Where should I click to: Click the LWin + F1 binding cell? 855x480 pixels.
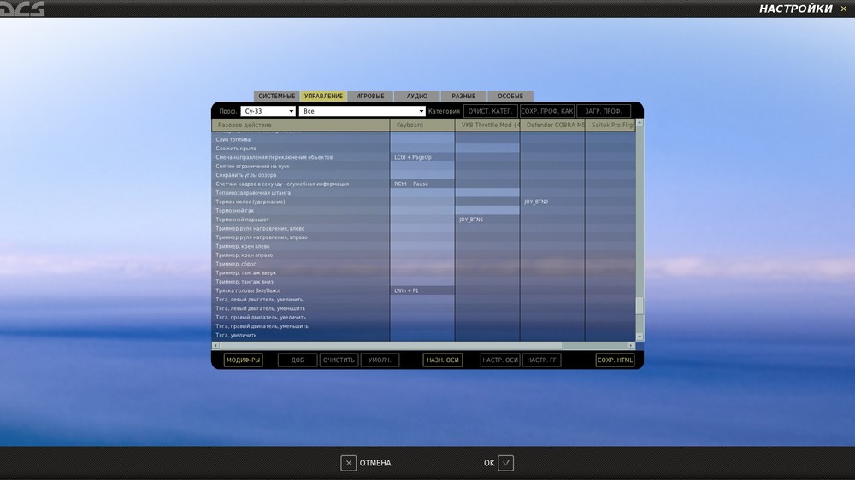[422, 291]
